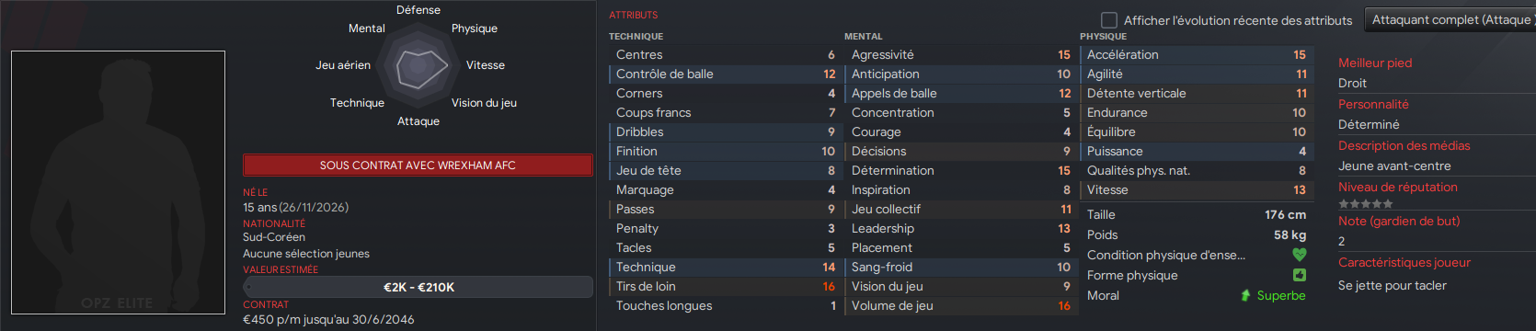This screenshot has width=1536, height=331.
Task: Click Description des médias heading
Action: [x=1404, y=145]
